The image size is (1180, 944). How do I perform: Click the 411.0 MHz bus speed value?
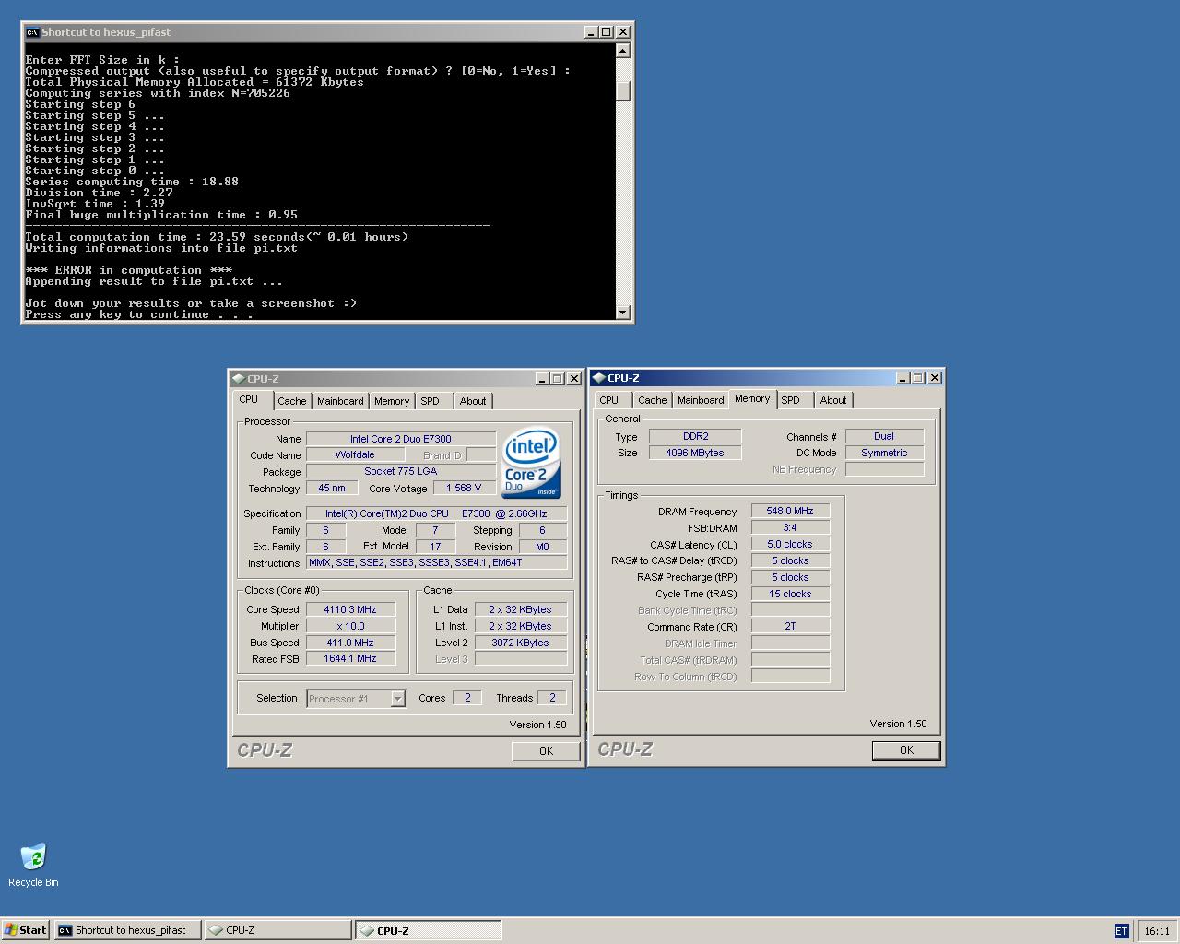350,643
